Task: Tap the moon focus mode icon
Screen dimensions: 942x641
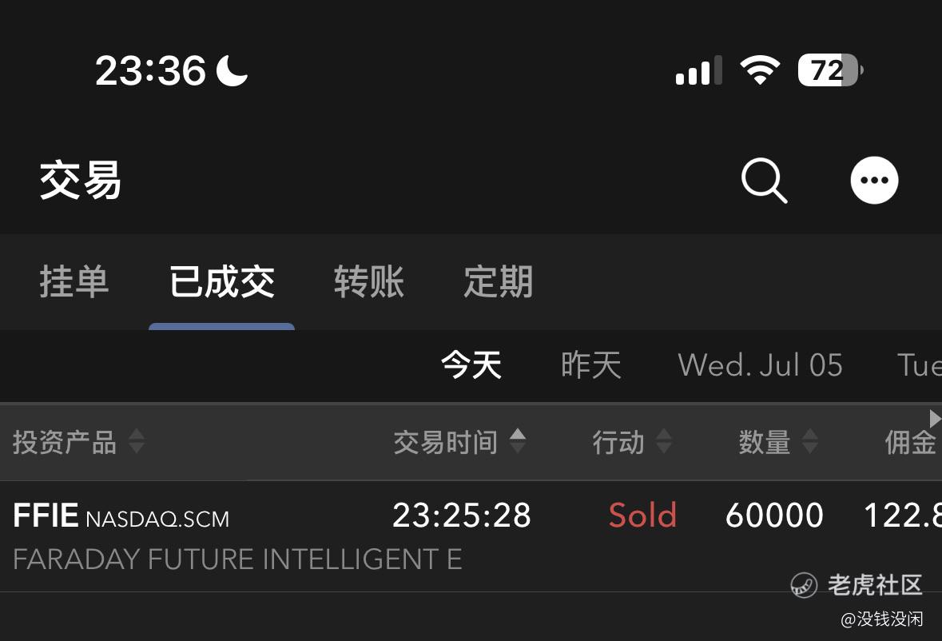Action: [x=232, y=70]
